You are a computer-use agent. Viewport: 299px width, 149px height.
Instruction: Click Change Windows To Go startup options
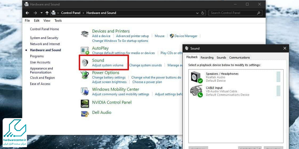[120, 41]
